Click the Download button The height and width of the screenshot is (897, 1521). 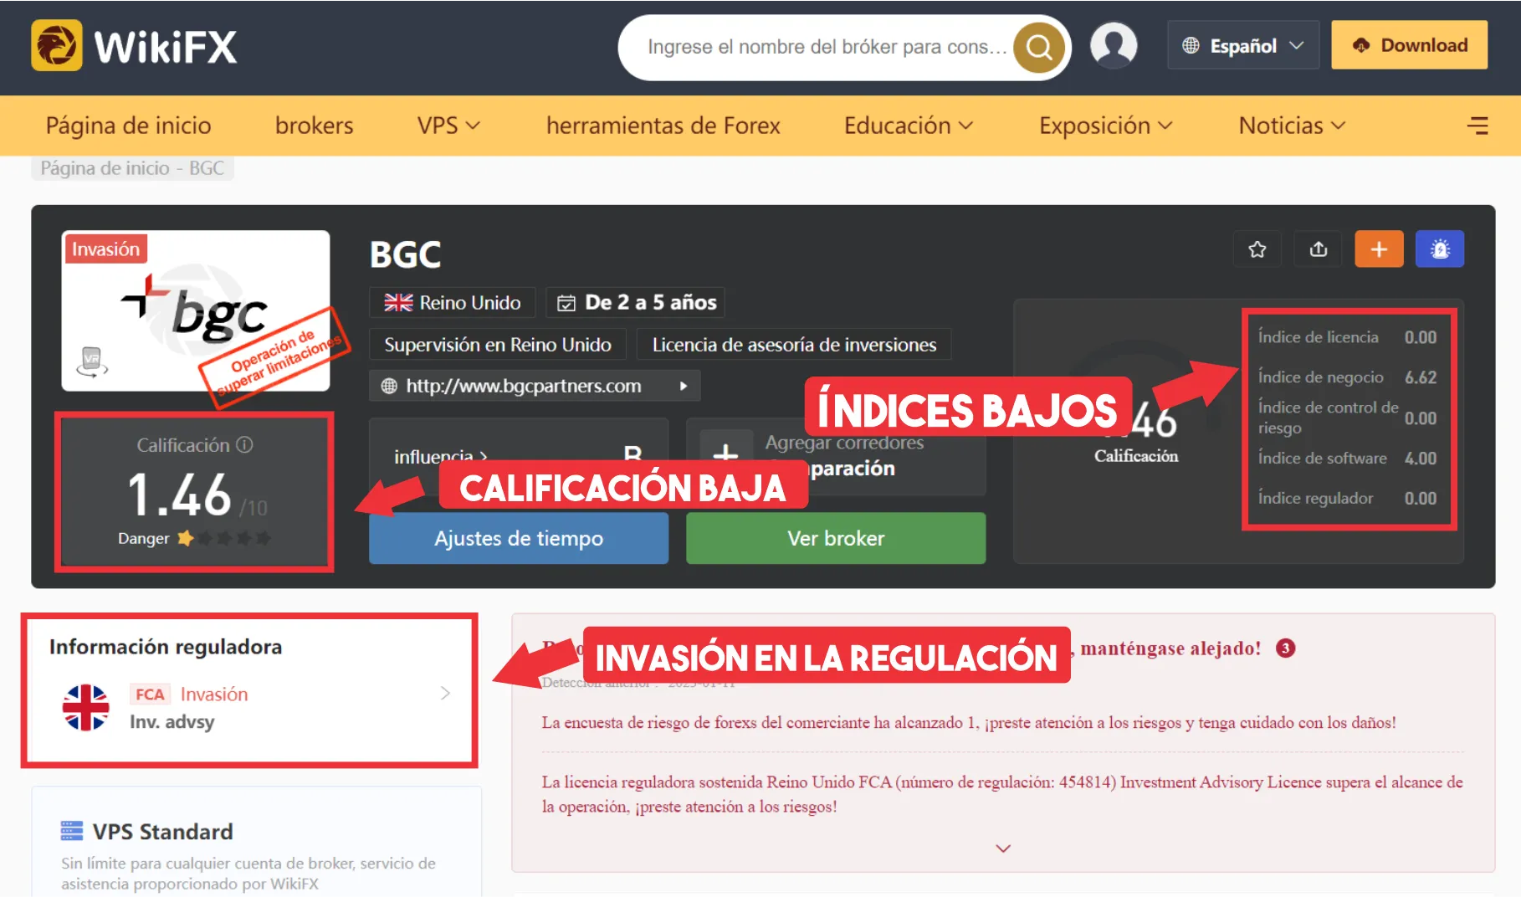(x=1409, y=45)
